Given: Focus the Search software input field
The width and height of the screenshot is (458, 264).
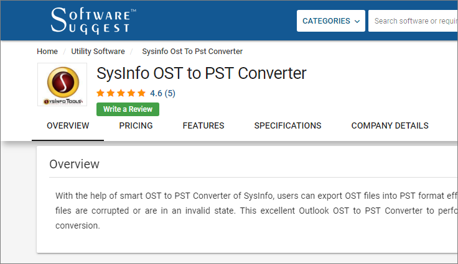Looking at the screenshot, I should click(413, 21).
